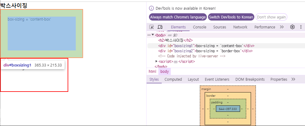Dismiss the language notice with Don't show again
The image size is (305, 126).
point(271,17)
